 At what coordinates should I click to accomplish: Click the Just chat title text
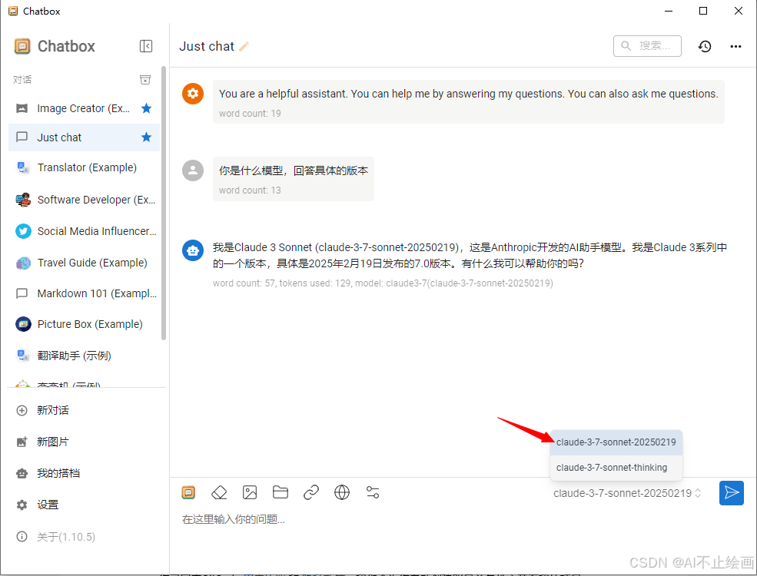207,46
